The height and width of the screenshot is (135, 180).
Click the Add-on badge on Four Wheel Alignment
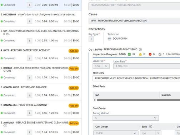(x=74, y=106)
